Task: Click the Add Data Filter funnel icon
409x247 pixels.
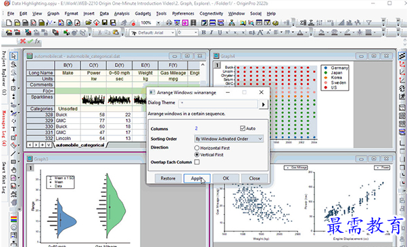Action: point(368,23)
